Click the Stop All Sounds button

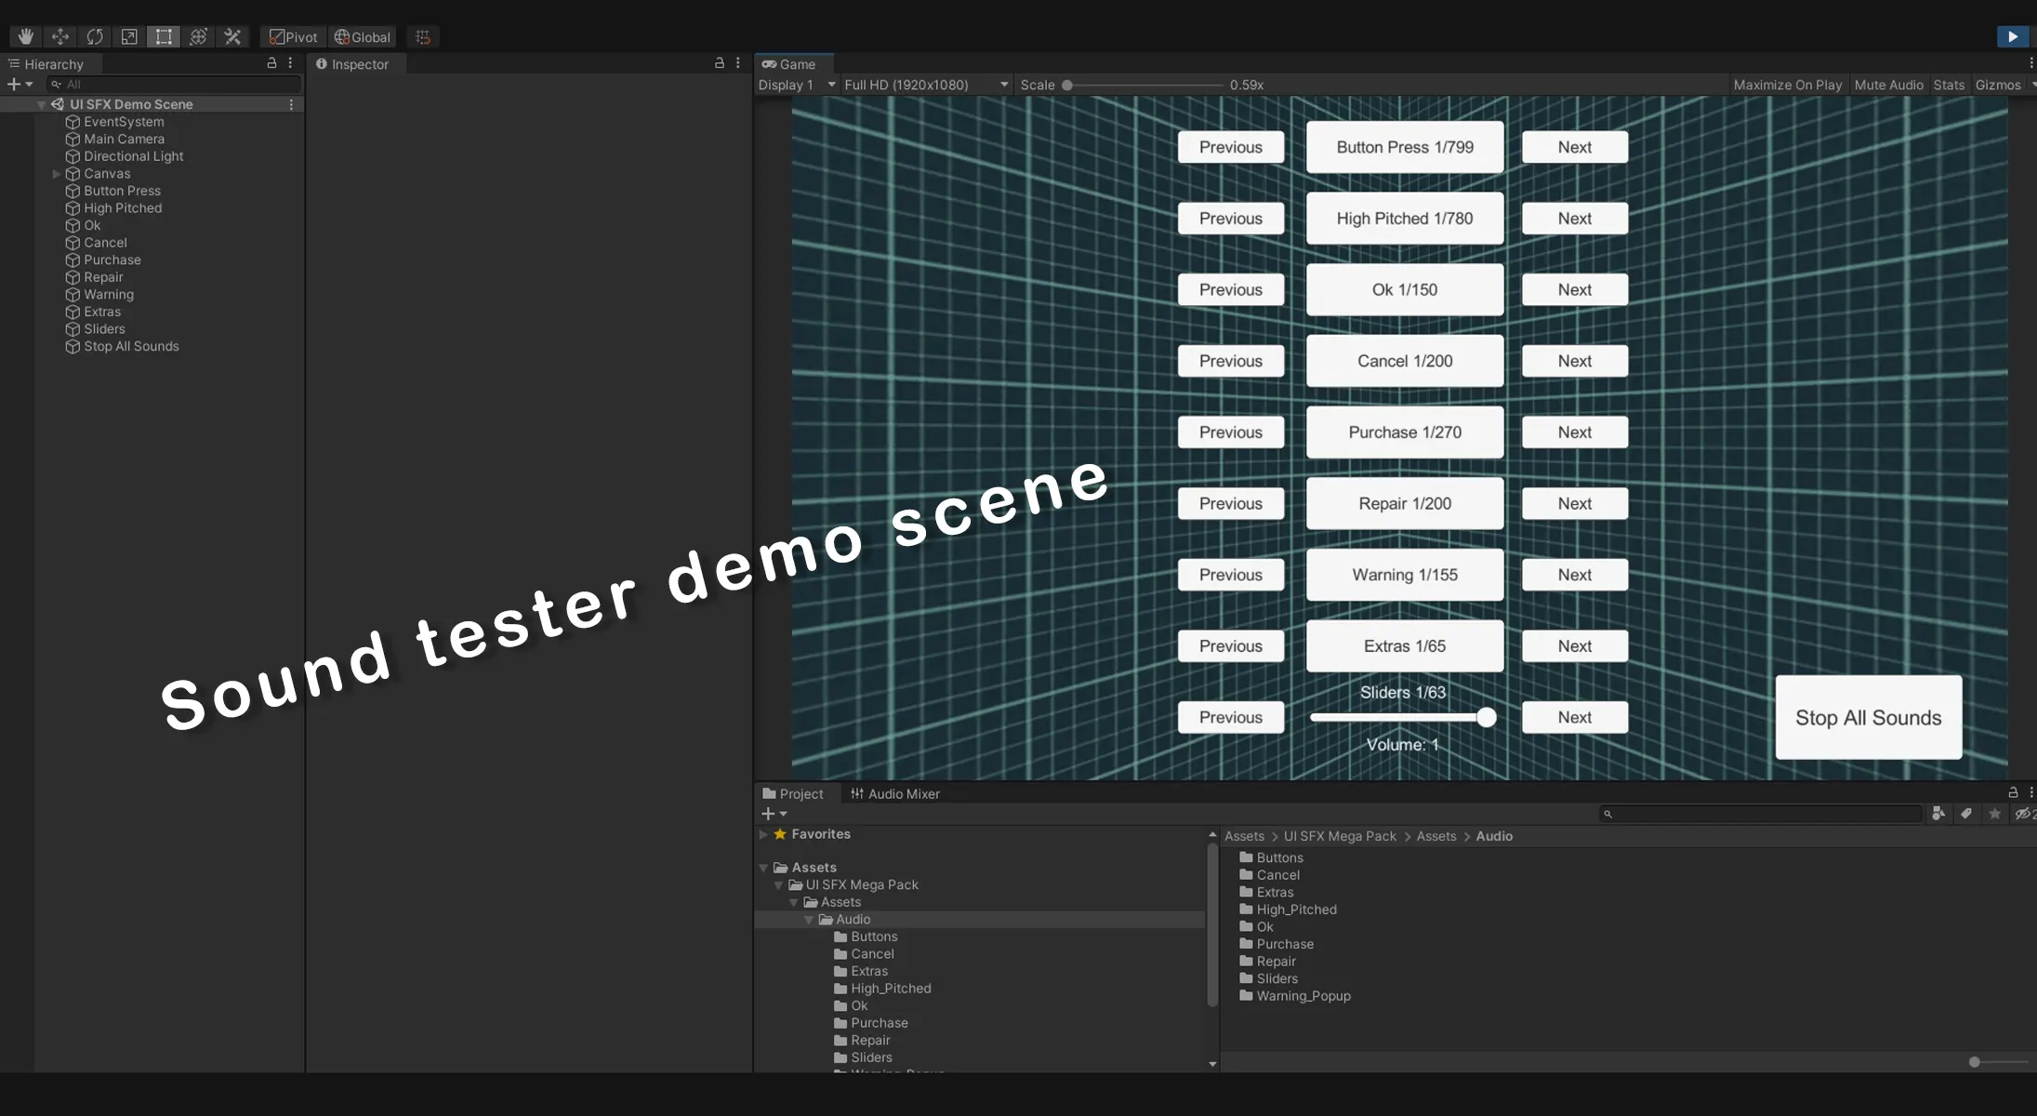pyautogui.click(x=1868, y=718)
